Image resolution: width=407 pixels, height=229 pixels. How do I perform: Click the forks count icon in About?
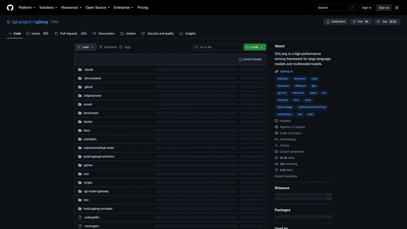(276, 170)
